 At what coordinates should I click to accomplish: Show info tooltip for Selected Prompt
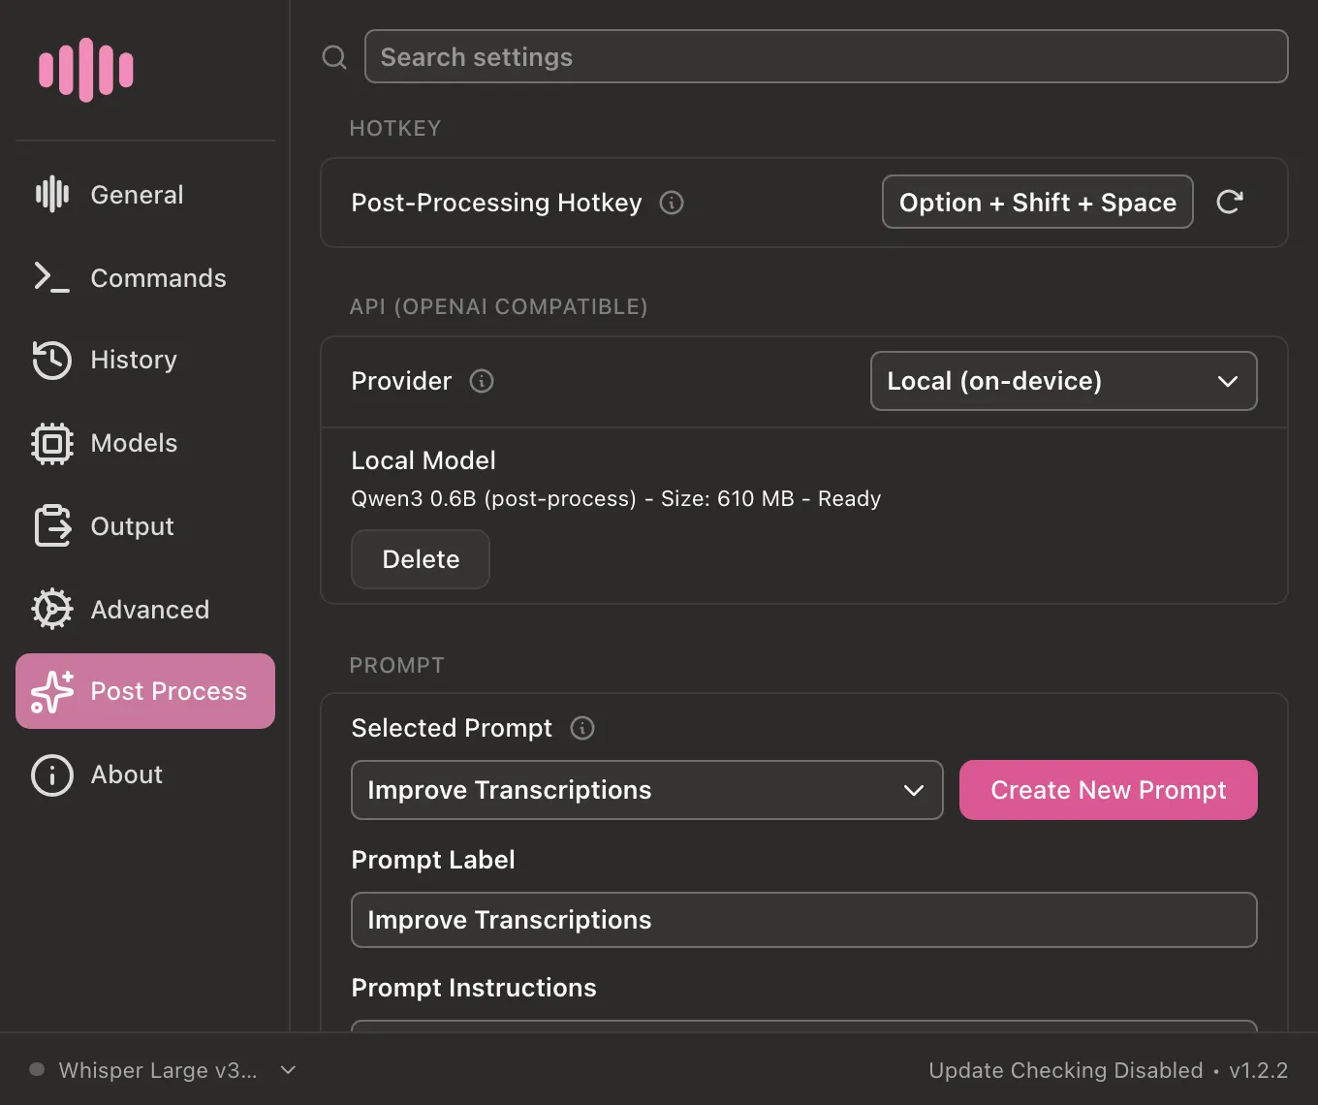tap(582, 728)
